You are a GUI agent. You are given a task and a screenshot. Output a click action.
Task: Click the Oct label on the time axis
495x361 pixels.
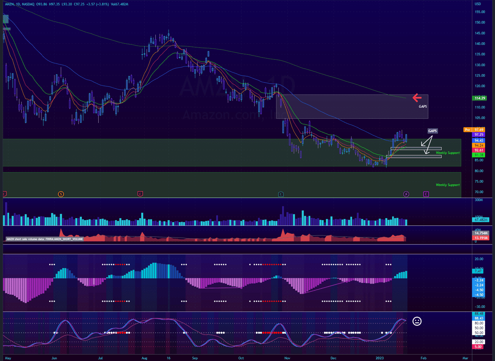241,358
